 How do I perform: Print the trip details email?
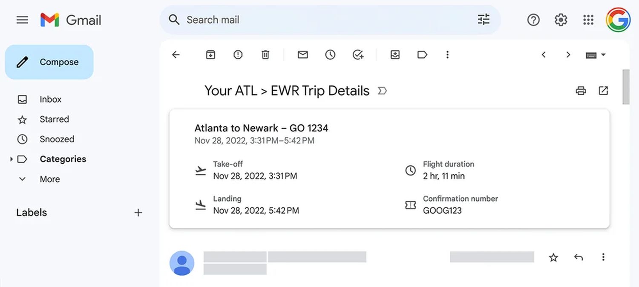(581, 91)
